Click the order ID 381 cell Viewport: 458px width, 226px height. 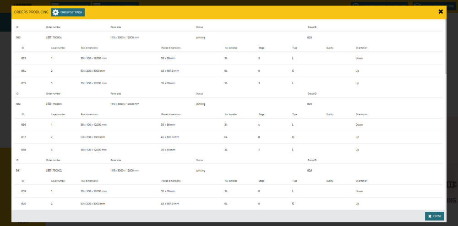18,170
